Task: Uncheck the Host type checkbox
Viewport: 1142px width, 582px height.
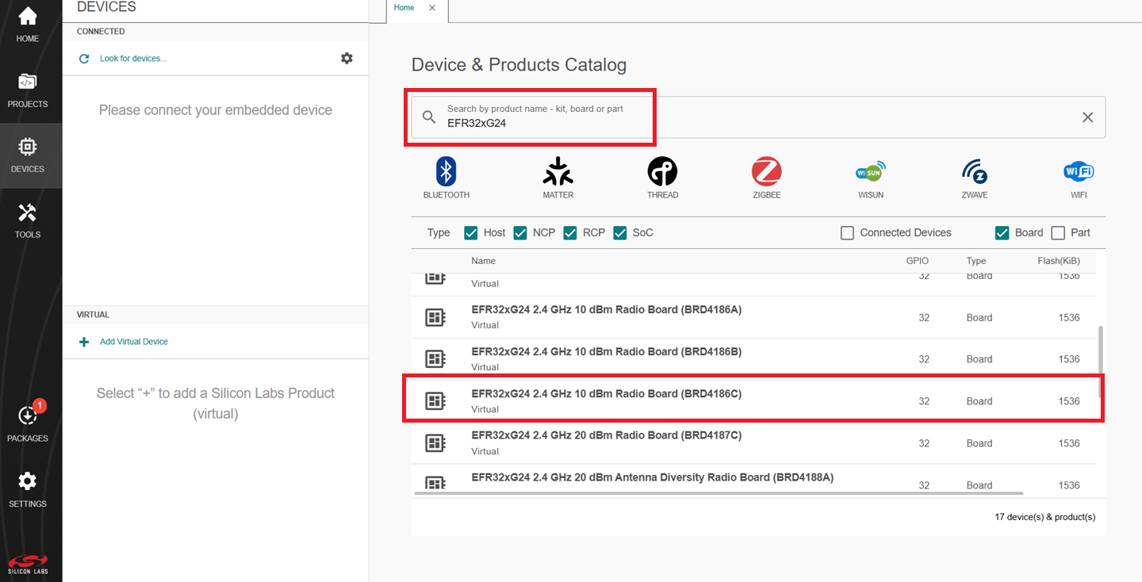Action: click(471, 232)
